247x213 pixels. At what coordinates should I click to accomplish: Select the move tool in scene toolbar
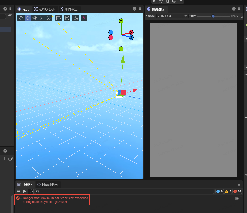pos(28,18)
